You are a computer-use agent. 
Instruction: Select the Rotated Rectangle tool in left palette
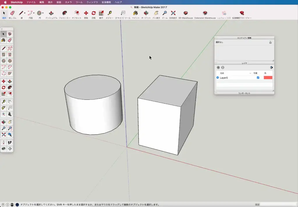(x=10, y=55)
